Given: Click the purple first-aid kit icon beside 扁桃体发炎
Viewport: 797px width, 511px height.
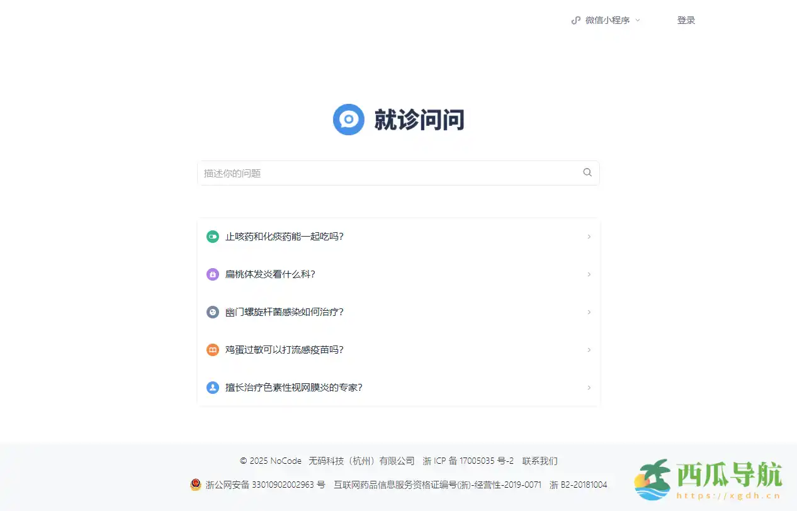Looking at the screenshot, I should pos(212,274).
